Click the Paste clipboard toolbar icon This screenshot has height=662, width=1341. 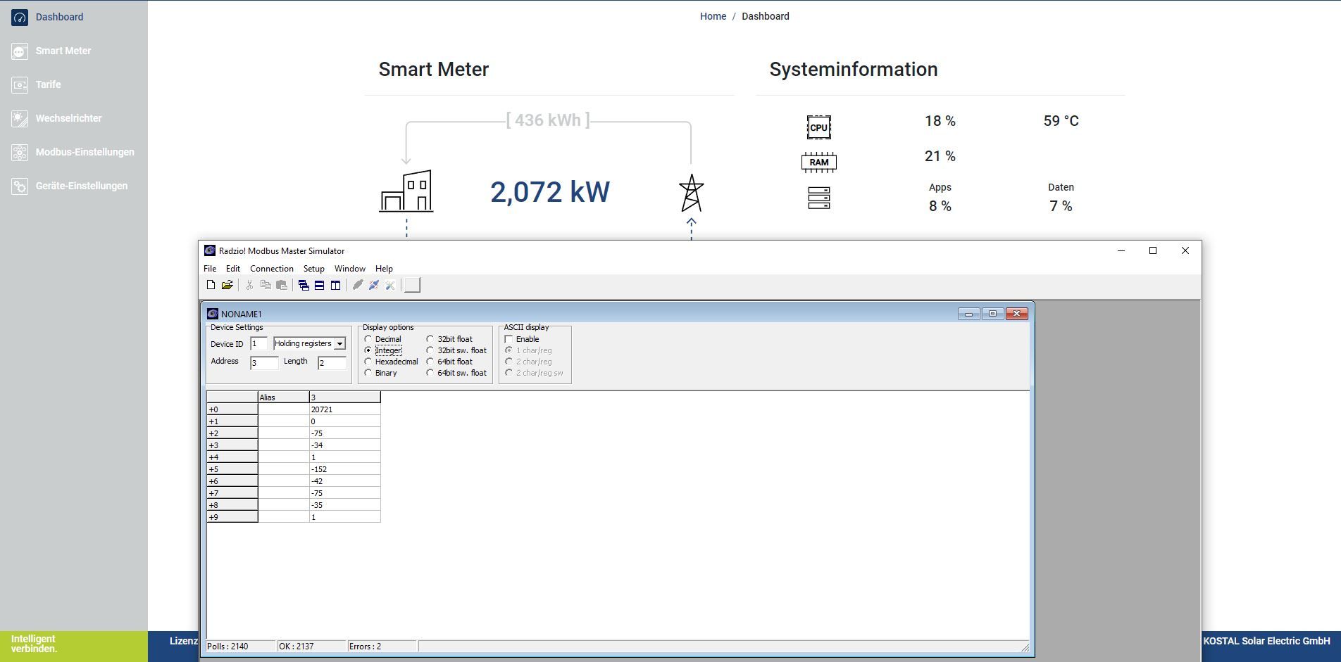pyautogui.click(x=282, y=285)
